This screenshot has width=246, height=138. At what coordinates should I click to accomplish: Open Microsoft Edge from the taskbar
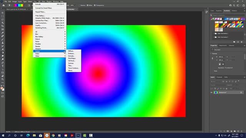click(28, 135)
